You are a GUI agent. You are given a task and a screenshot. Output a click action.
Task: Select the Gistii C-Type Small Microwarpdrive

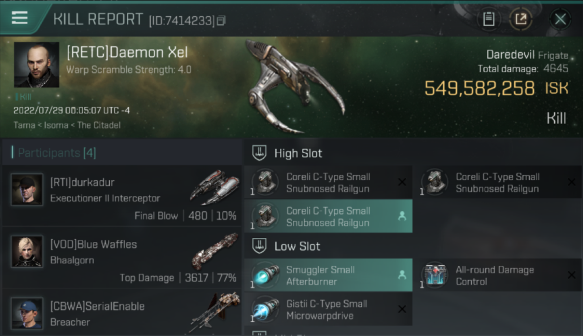pyautogui.click(x=328, y=310)
